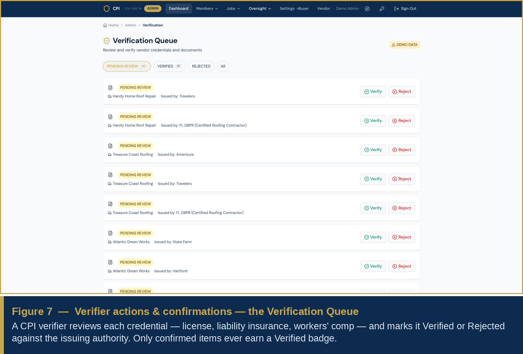Reject Atlantic Green Works Hartford credential

pyautogui.click(x=402, y=267)
